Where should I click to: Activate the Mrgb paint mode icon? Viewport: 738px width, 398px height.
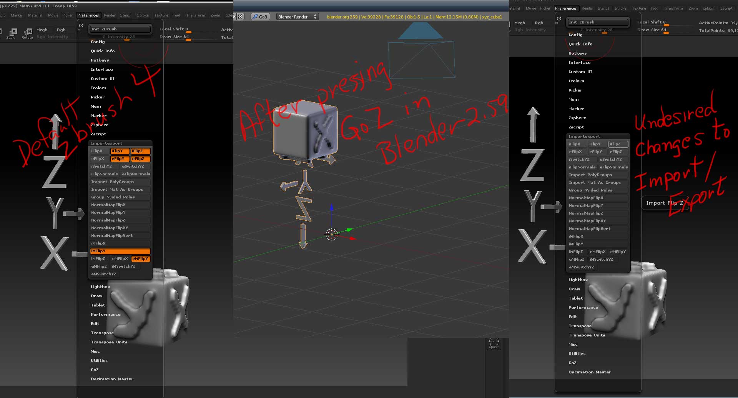point(42,30)
